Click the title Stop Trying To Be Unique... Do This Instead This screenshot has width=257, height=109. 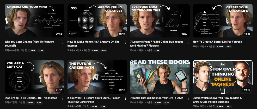pyautogui.click(x=31, y=98)
